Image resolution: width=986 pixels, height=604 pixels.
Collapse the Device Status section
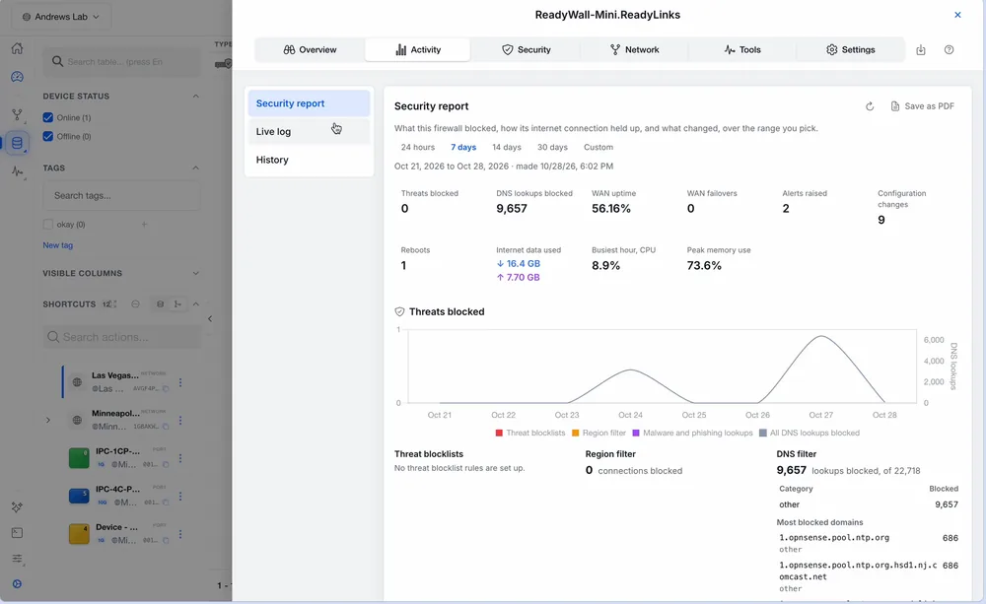click(x=195, y=97)
